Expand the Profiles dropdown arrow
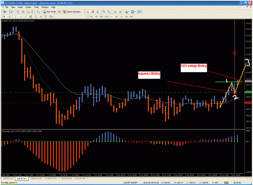 [x=13, y=12]
